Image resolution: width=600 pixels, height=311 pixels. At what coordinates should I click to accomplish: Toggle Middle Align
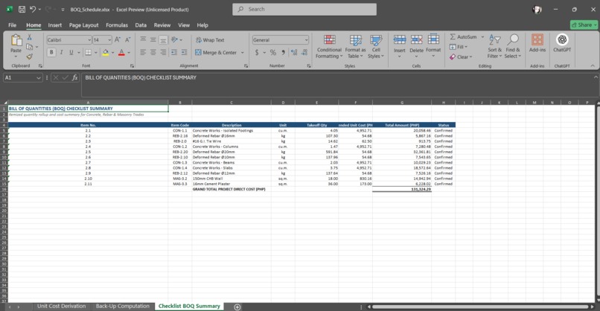153,39
